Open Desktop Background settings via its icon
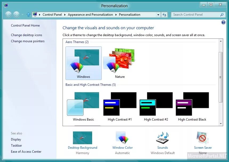This screenshot has height=162, width=229. (82, 138)
